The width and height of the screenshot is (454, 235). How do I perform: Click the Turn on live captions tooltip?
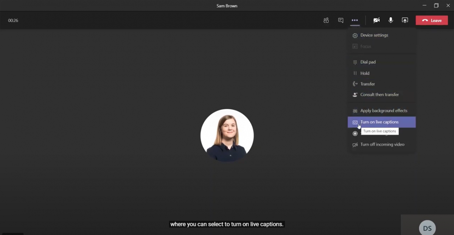379,131
